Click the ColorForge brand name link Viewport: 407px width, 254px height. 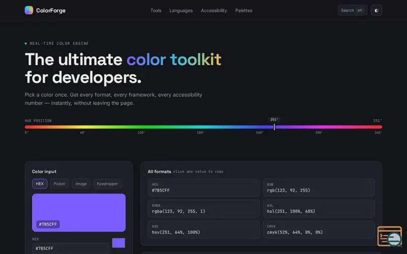point(51,11)
